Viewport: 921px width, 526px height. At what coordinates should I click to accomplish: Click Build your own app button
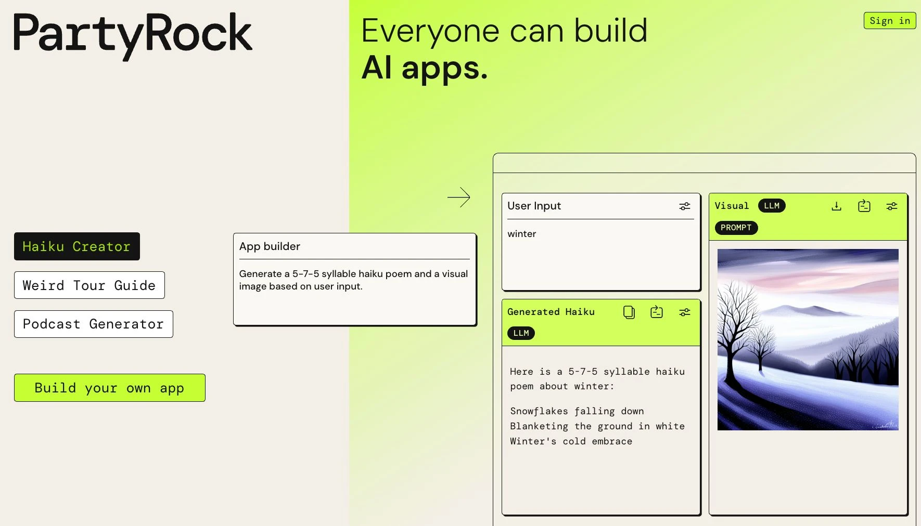click(x=110, y=388)
